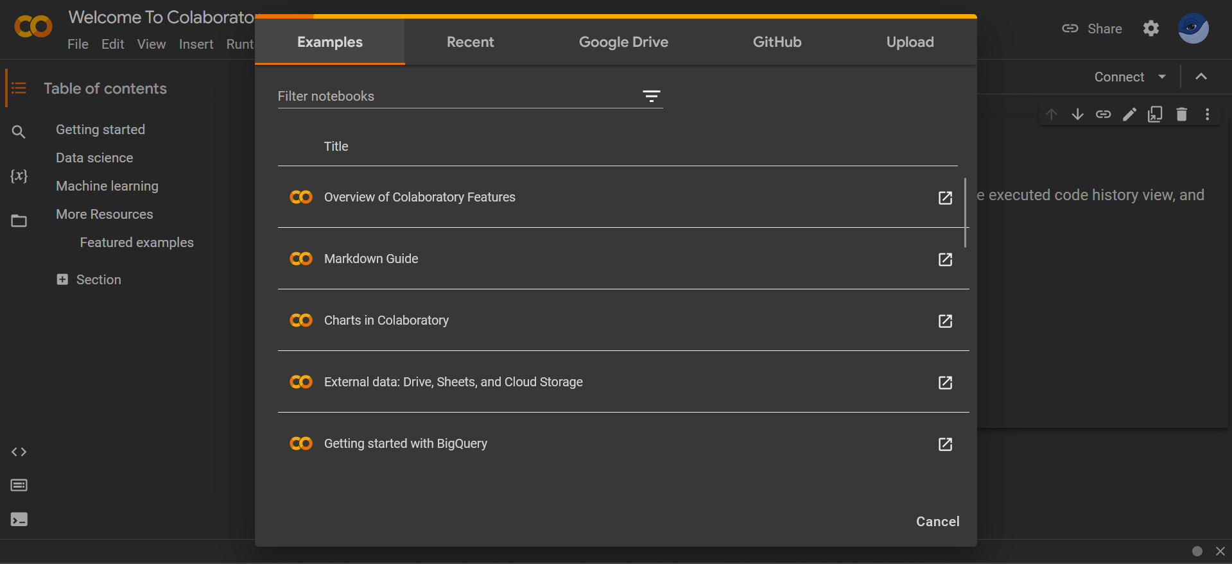
Task: Open more cell actions three-dot menu
Action: click(1207, 114)
